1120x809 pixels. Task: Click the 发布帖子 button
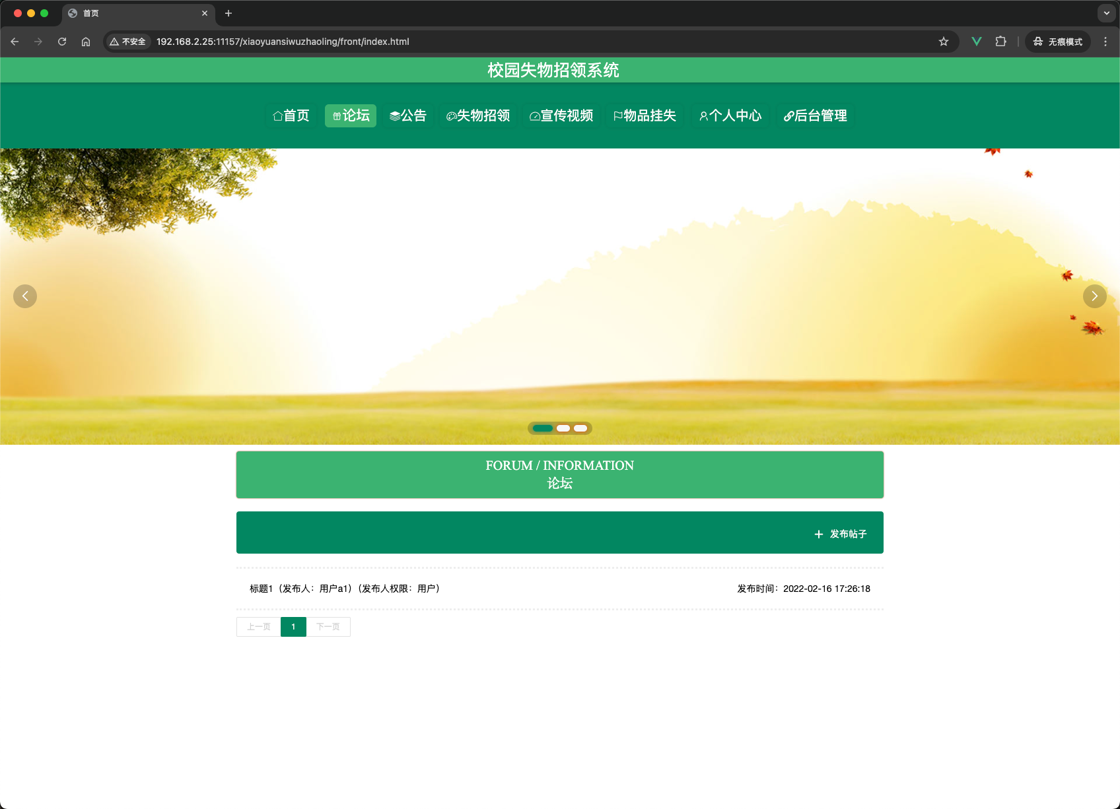pyautogui.click(x=841, y=534)
